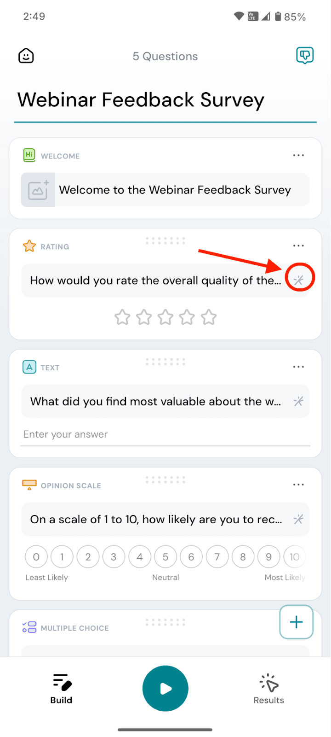Image resolution: width=331 pixels, height=737 pixels.
Task: Tap the magic wand on opinion scale question
Action: [x=299, y=520]
